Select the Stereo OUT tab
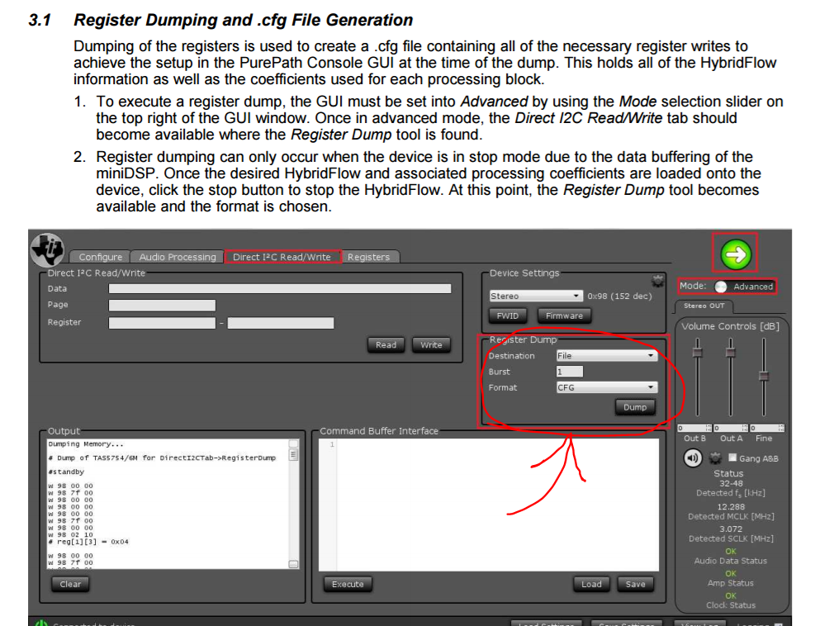The image size is (815, 626). (704, 306)
